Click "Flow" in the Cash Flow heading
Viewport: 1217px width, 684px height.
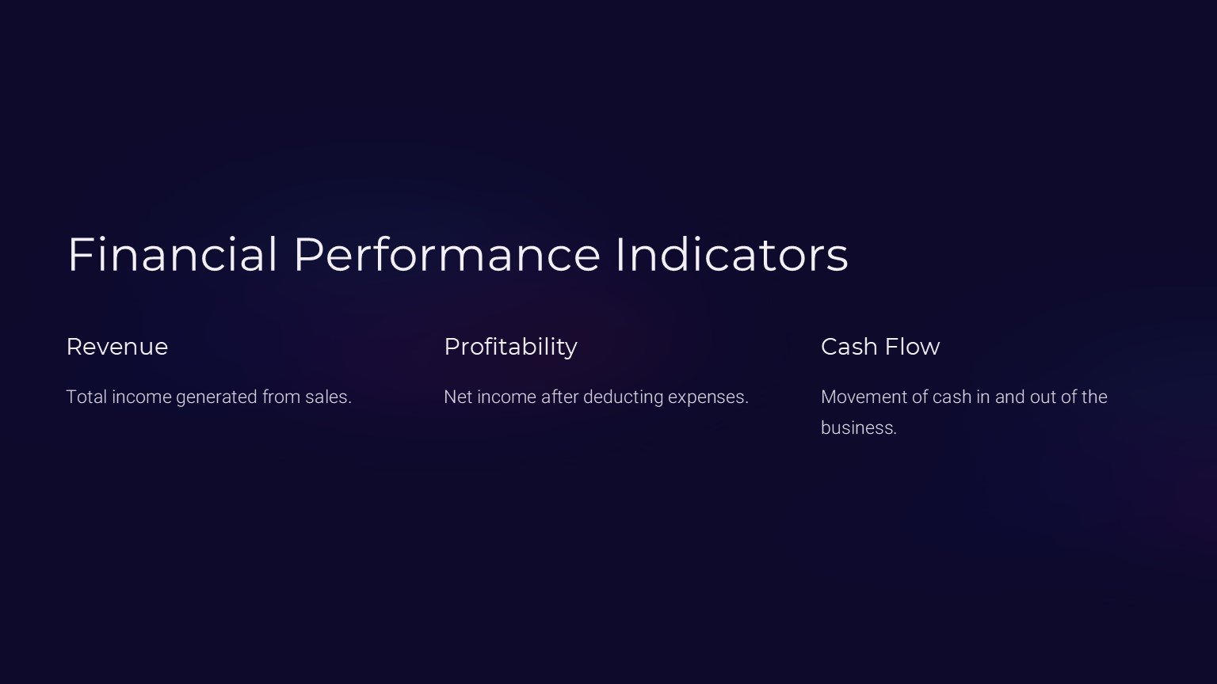(x=912, y=347)
